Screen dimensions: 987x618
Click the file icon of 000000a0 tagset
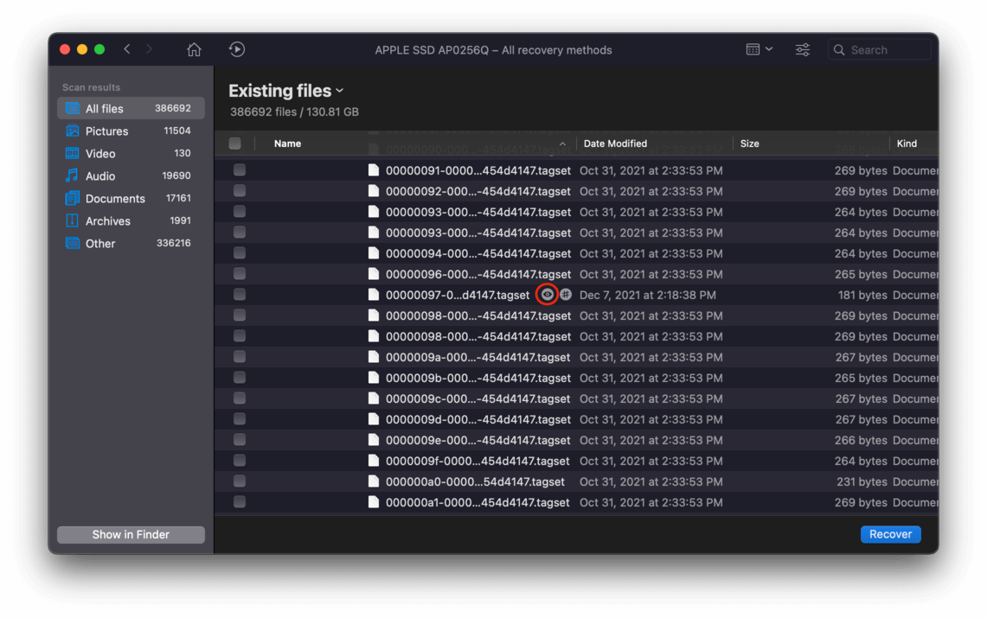click(374, 481)
